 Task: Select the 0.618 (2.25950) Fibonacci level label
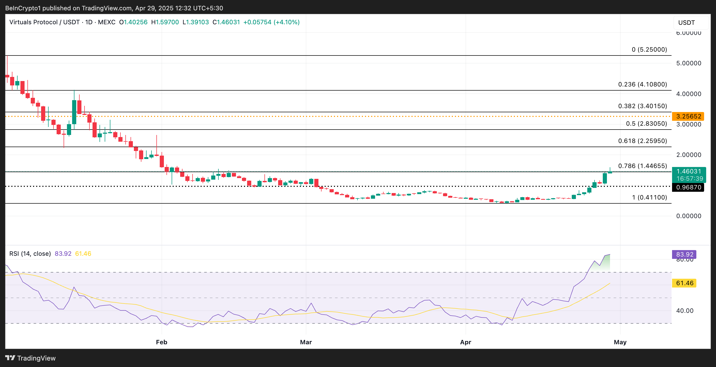coord(642,141)
